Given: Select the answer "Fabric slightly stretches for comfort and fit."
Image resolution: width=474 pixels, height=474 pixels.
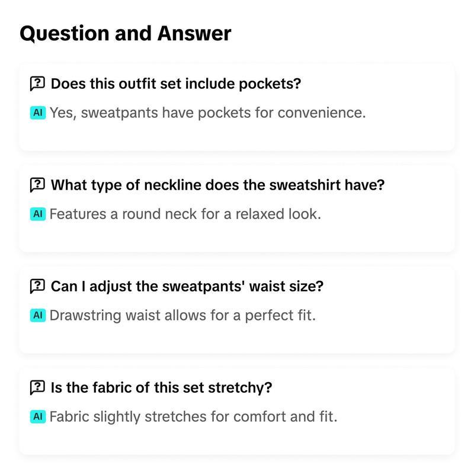Looking at the screenshot, I should [x=193, y=417].
